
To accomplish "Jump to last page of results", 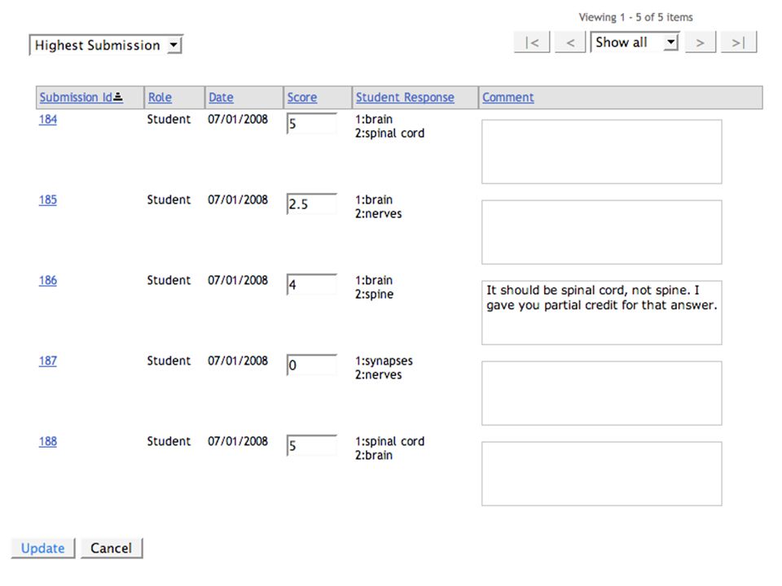I will (739, 42).
